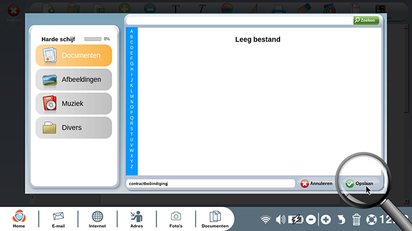Jump to letter L in index

coord(132,91)
